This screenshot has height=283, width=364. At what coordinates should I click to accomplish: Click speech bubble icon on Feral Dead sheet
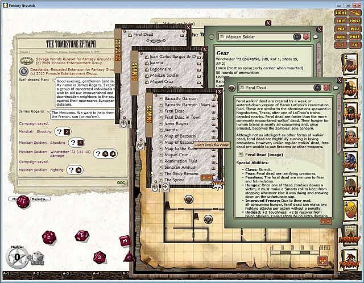point(336,88)
